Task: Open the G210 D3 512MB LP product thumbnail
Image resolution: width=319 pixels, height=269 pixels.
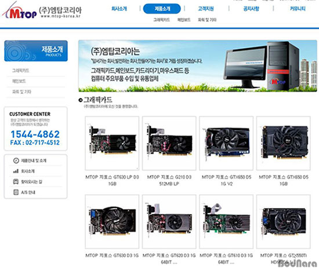Action: click(169, 143)
